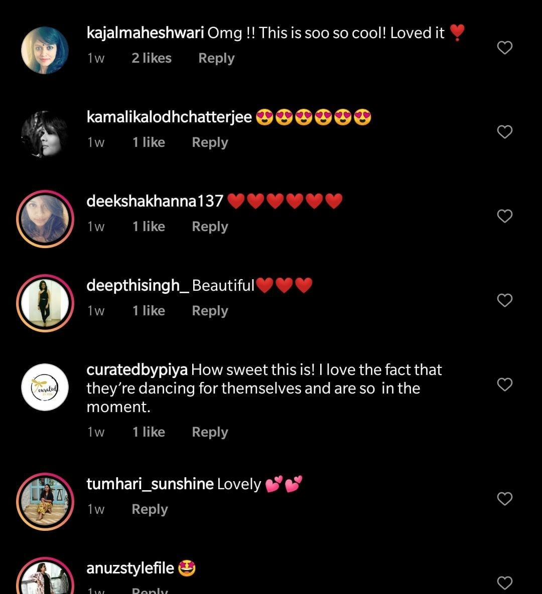The width and height of the screenshot is (542, 594).
Task: Tap heart icon beside kamalikalodhchatterjee's comment
Action: click(504, 132)
